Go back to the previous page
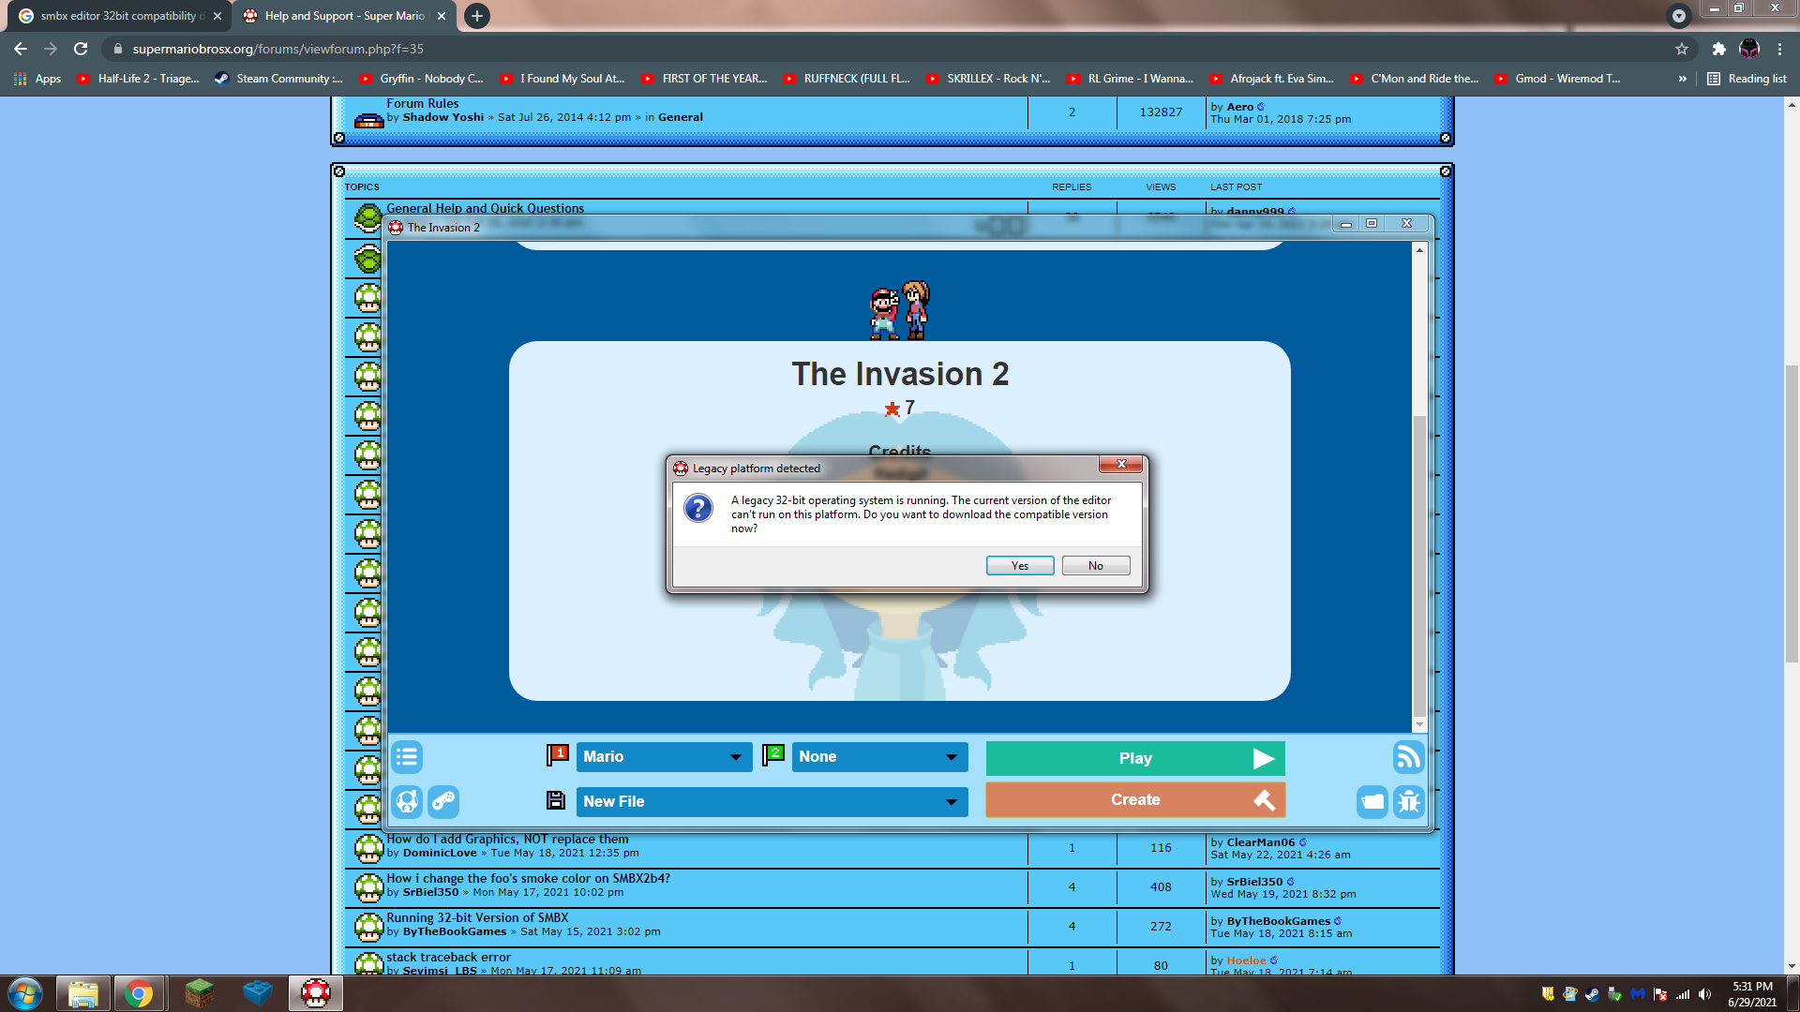 21,49
